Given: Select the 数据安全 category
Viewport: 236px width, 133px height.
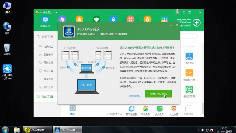Looking at the screenshot, I should pyautogui.click(x=46, y=54).
